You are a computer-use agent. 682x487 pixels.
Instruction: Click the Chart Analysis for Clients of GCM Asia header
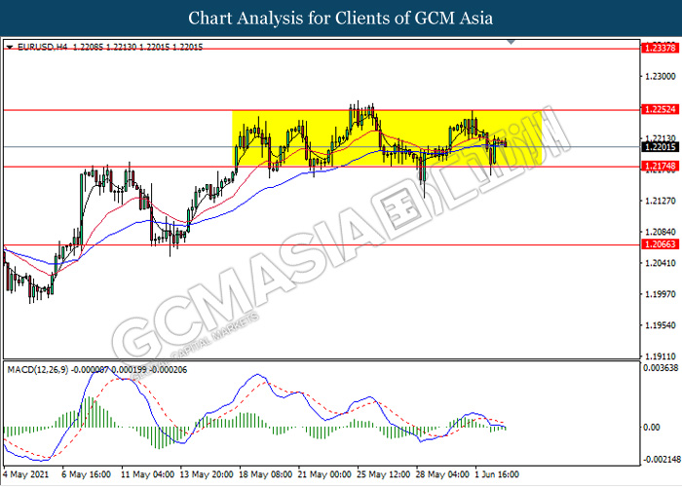pyautogui.click(x=341, y=19)
